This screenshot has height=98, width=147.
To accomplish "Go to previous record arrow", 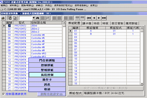I will [94, 18].
